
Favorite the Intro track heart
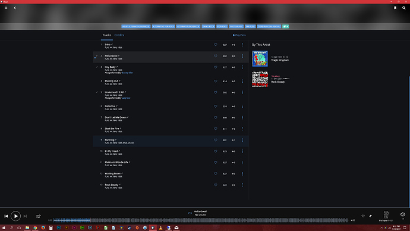[216, 45]
